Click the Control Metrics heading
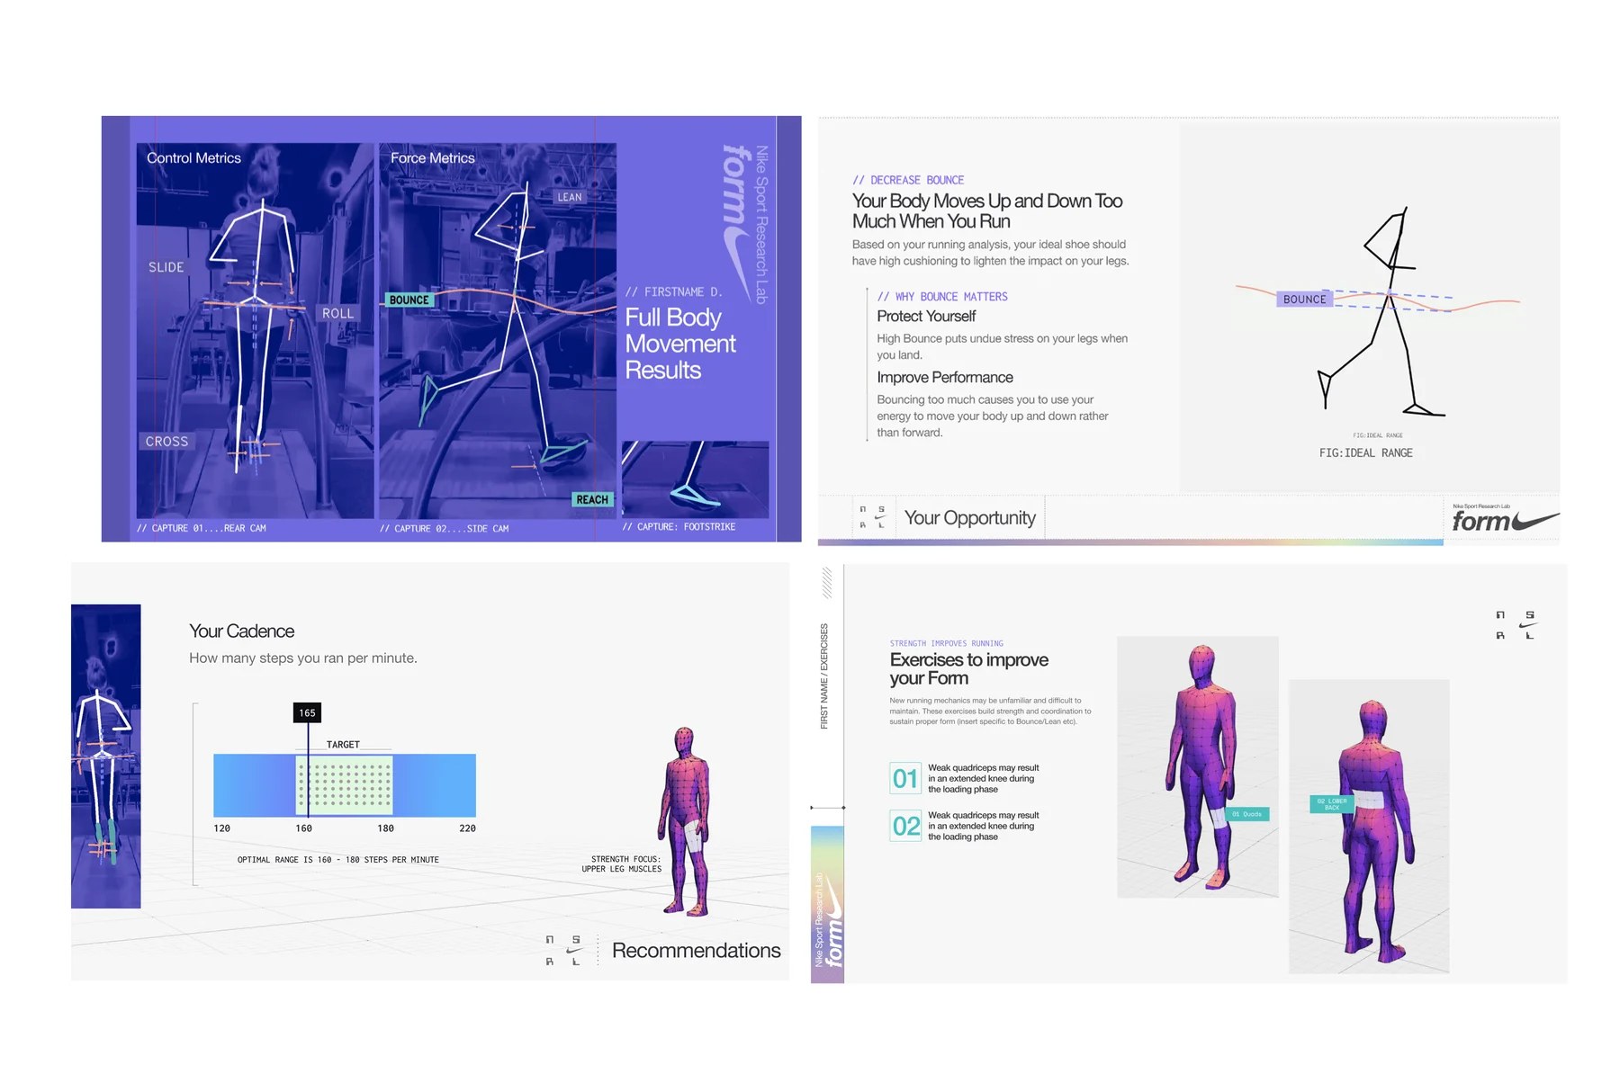Image resolution: width=1620 pixels, height=1092 pixels. [x=193, y=158]
